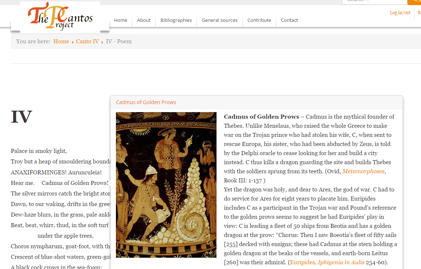Click the line Dew-haze blurs, in the grass
This screenshot has width=421, height=269.
61,214
